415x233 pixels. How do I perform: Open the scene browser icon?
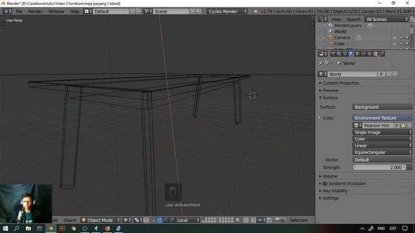148,12
